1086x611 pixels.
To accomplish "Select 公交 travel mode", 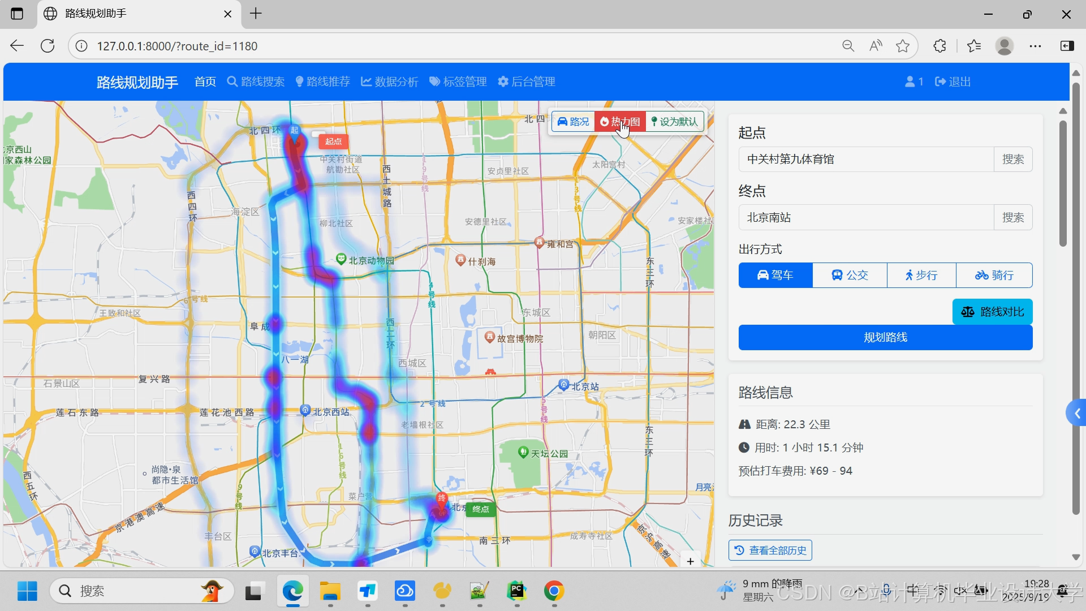I will (x=850, y=276).
